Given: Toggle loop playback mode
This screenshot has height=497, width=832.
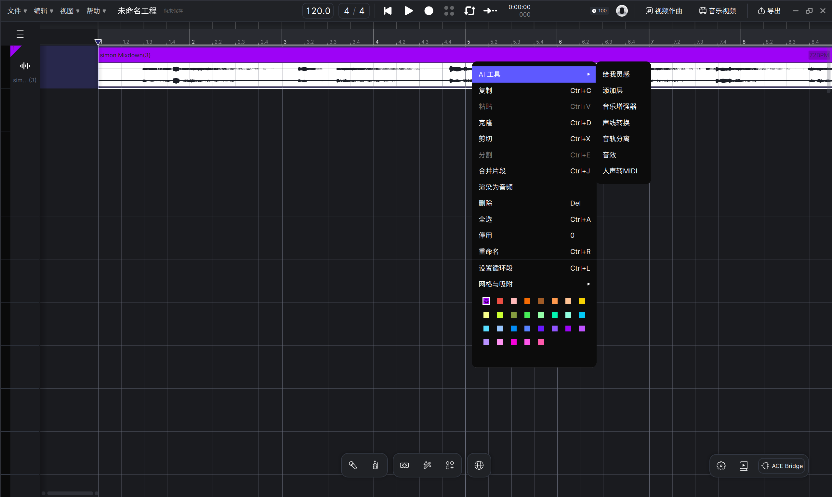Looking at the screenshot, I should (469, 11).
